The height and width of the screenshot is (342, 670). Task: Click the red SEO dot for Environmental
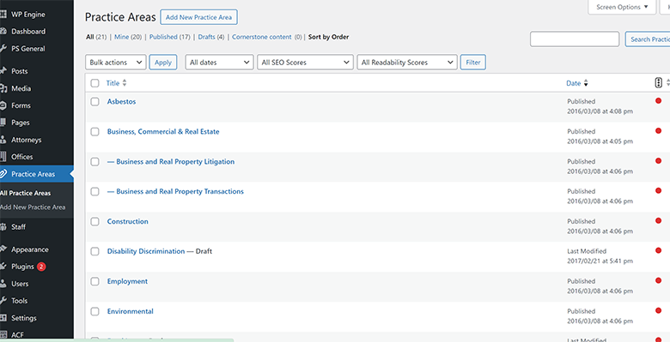pyautogui.click(x=659, y=310)
